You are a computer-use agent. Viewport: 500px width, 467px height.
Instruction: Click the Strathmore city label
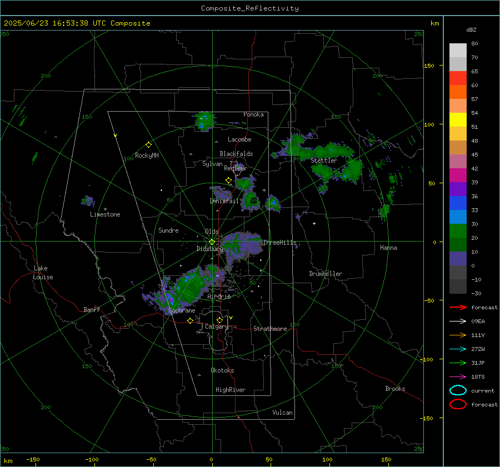270,329
